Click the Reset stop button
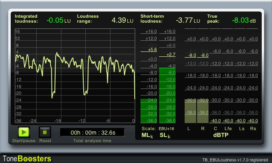 point(45,133)
